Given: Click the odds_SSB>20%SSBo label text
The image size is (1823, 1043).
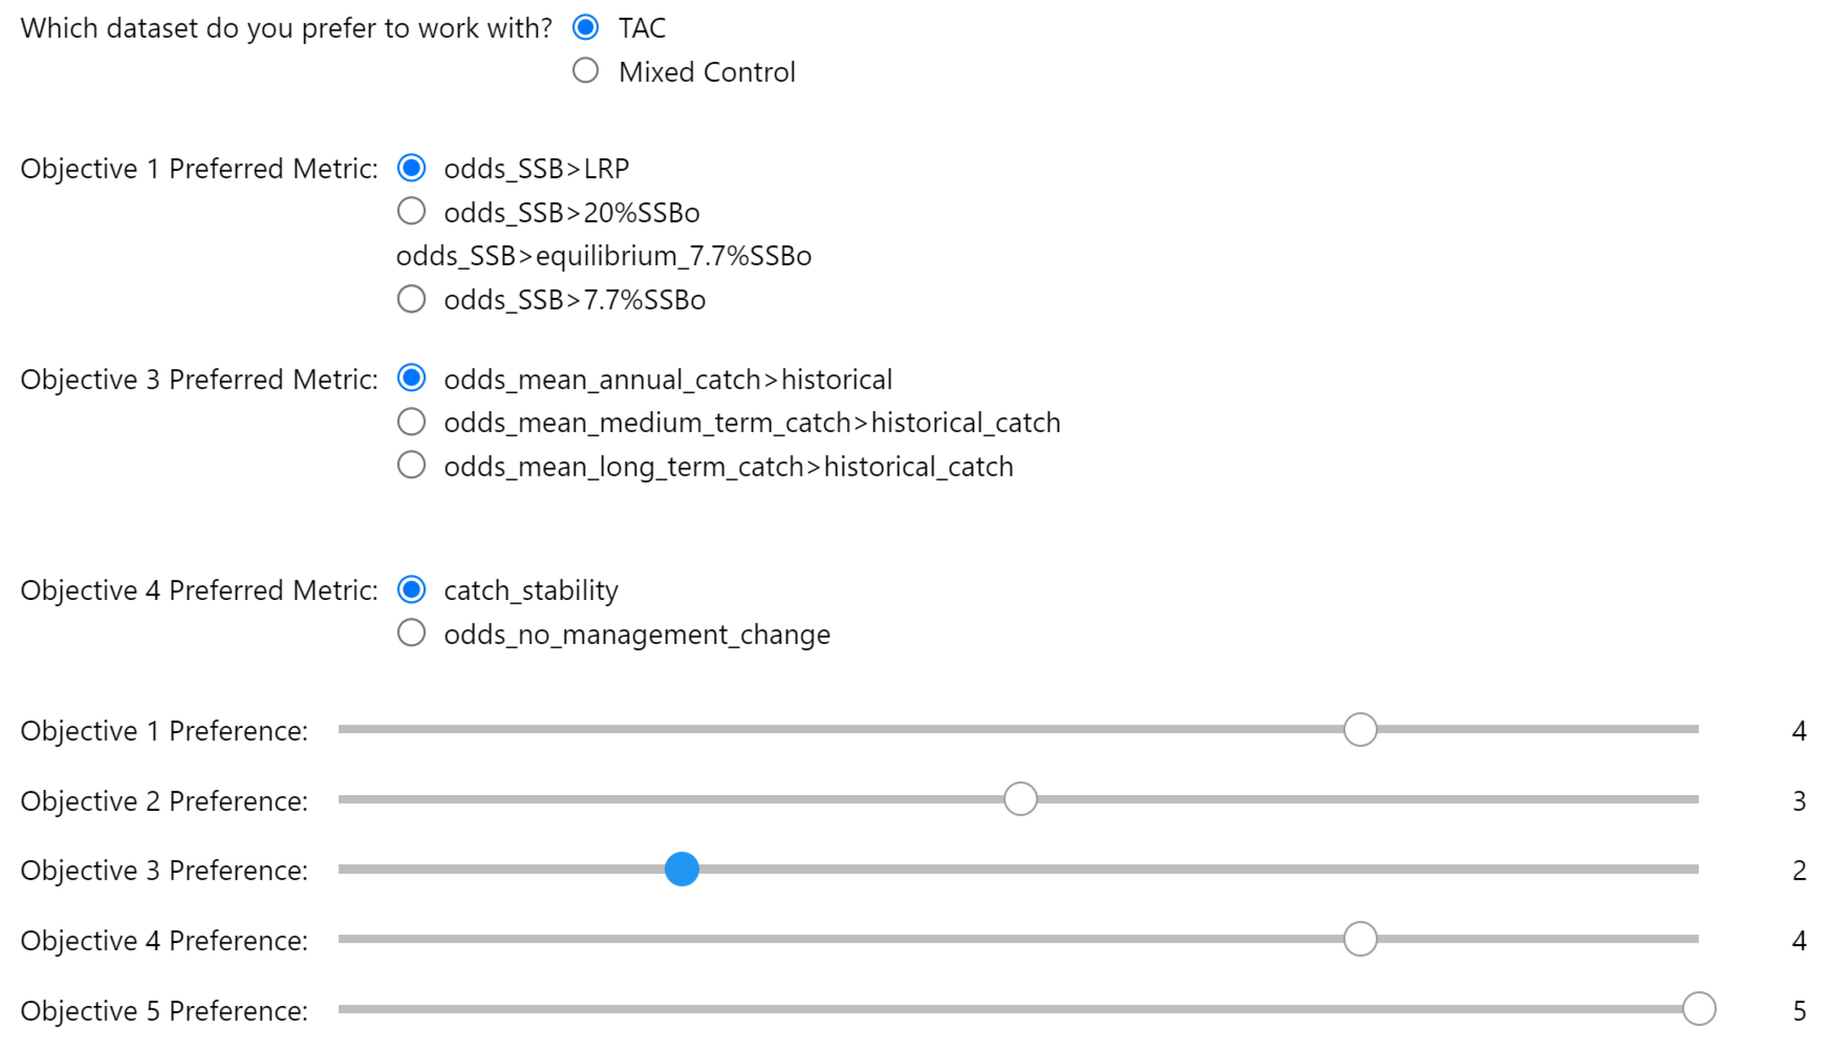Looking at the screenshot, I should tap(571, 214).
